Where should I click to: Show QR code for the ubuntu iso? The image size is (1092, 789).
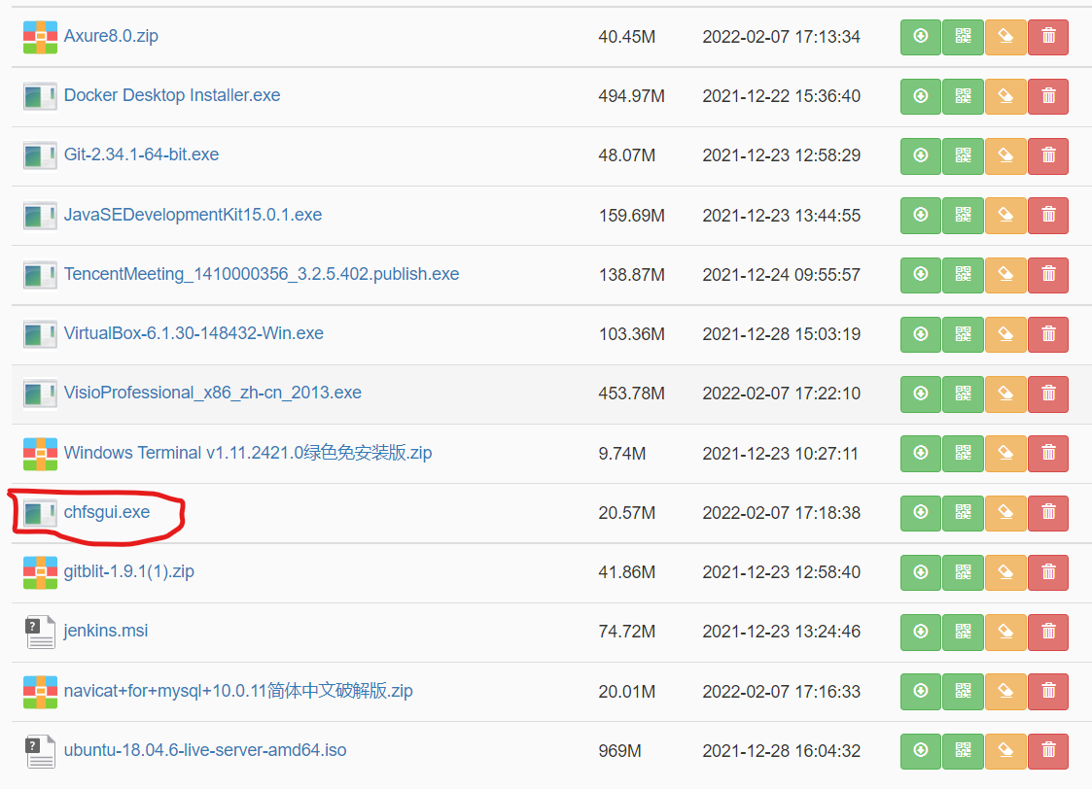pyautogui.click(x=964, y=751)
